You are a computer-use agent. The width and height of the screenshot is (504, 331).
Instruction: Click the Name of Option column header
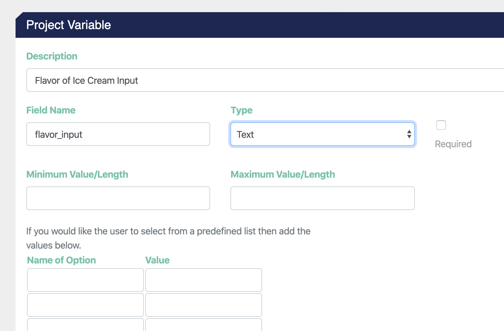[61, 260]
